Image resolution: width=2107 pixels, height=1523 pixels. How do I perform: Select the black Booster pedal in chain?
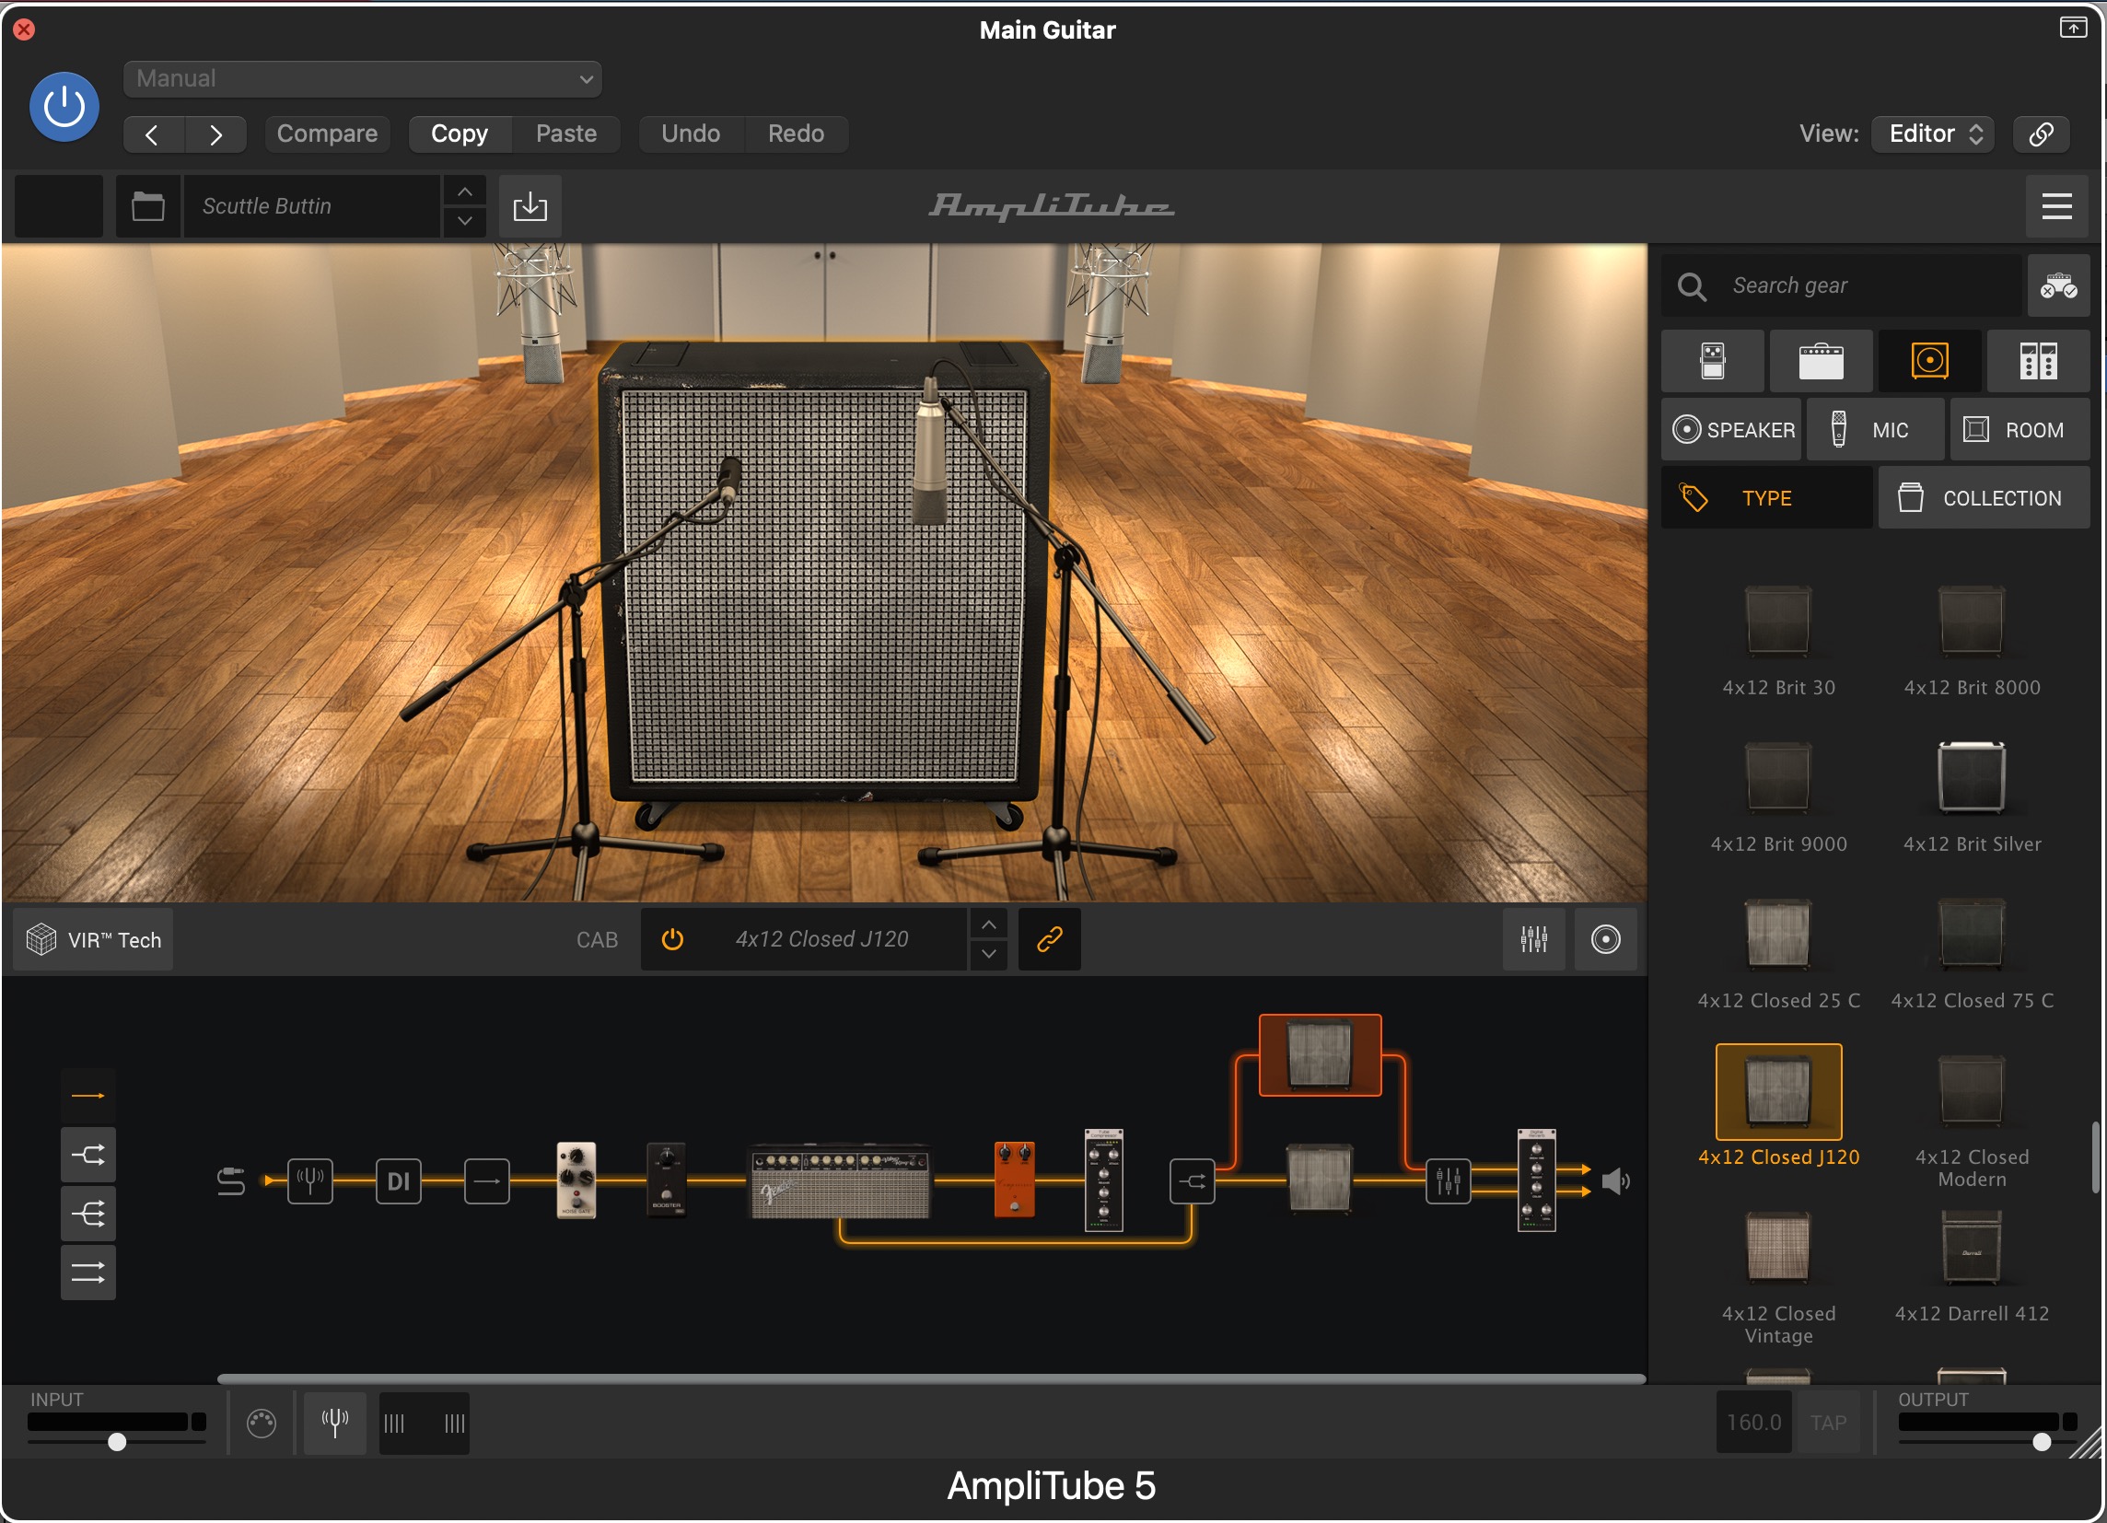[666, 1180]
